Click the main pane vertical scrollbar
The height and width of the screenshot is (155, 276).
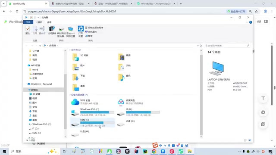point(201,95)
